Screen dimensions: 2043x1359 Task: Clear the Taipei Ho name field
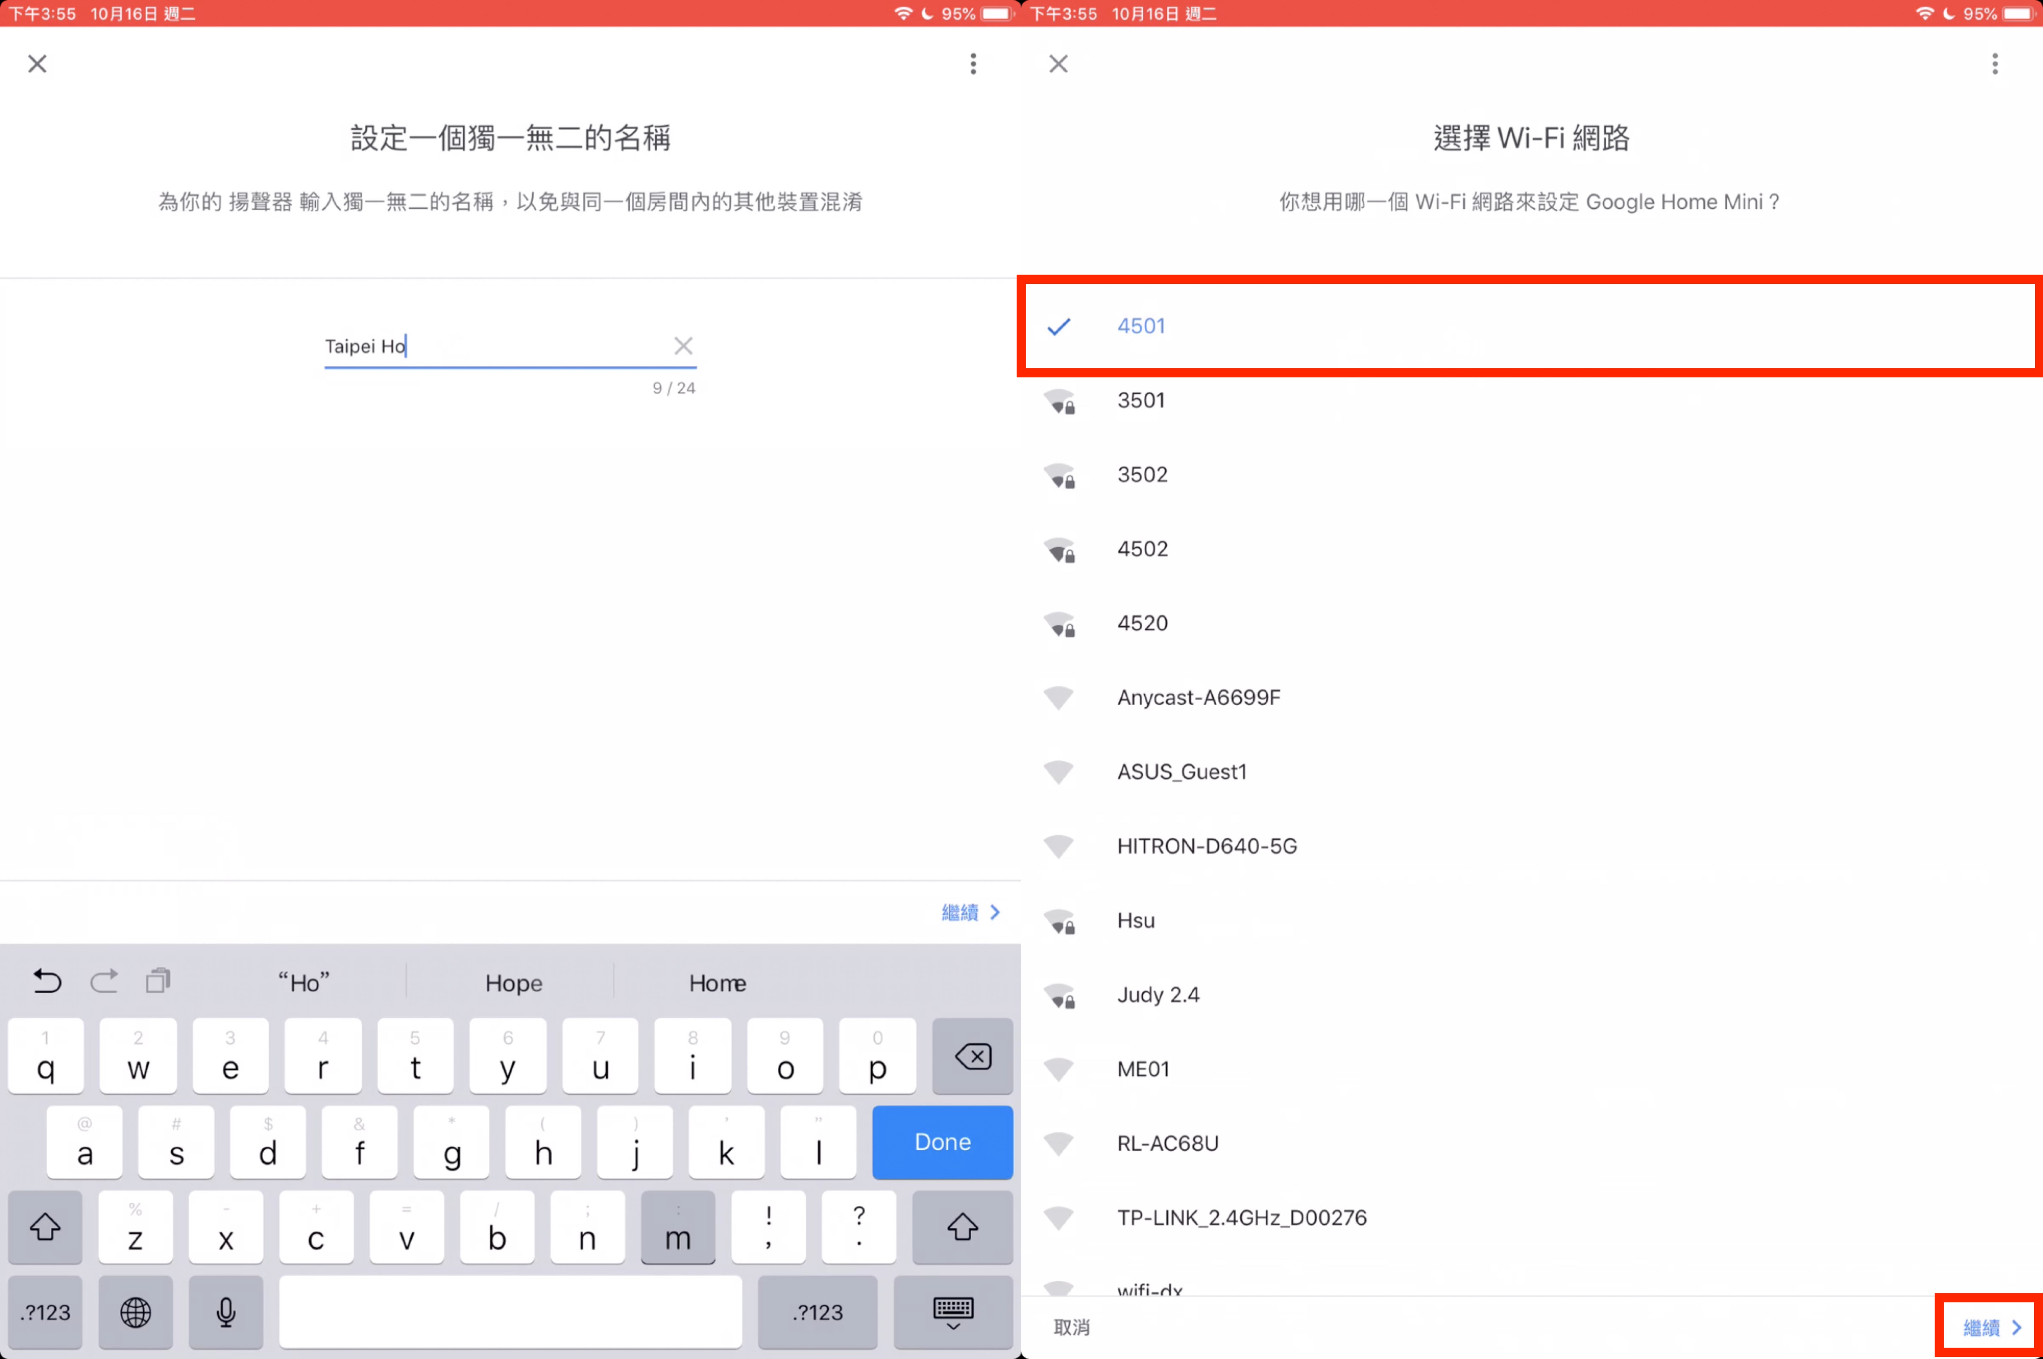[x=683, y=346]
